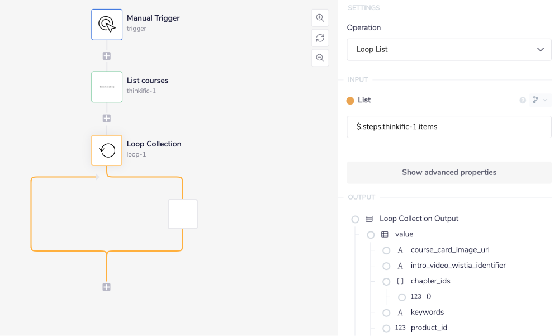Open the Operation dropdown showing Loop List

coord(449,49)
